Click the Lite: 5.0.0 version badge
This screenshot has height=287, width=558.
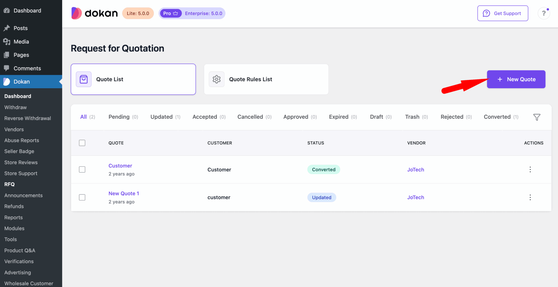tap(138, 13)
